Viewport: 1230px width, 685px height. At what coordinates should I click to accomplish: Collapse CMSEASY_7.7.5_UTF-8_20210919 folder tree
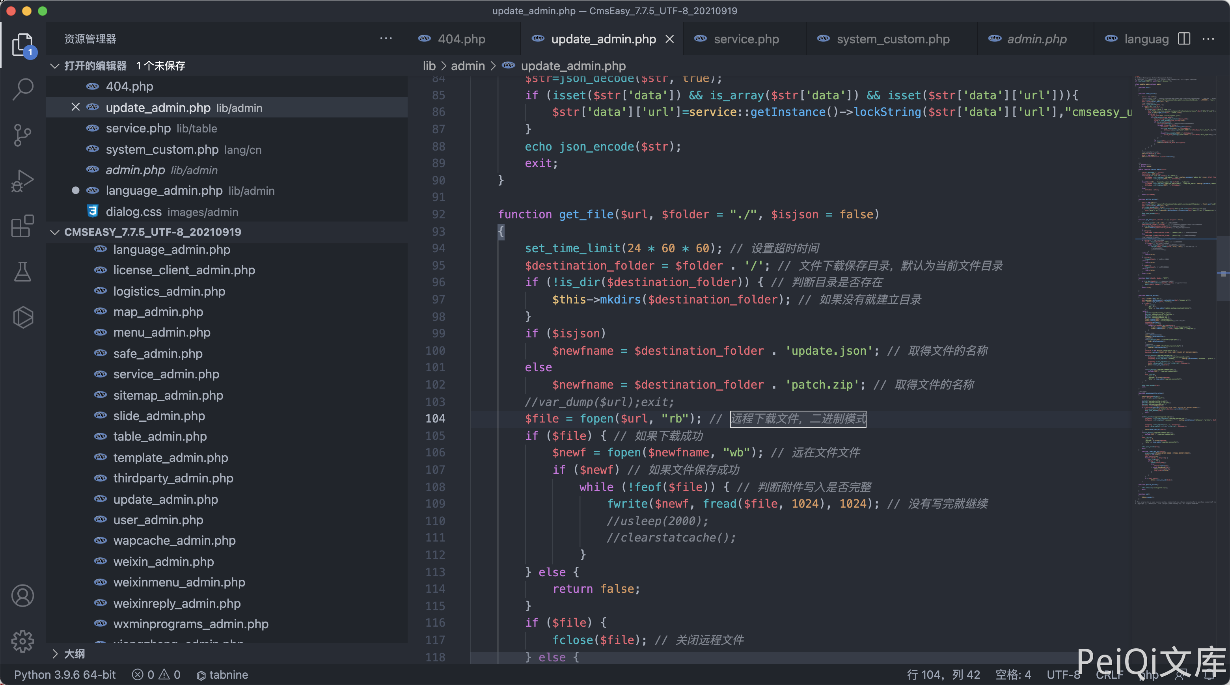55,232
